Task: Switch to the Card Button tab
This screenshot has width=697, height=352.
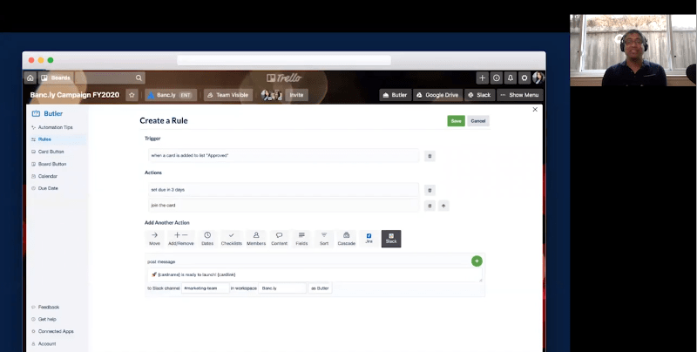Action: [51, 152]
